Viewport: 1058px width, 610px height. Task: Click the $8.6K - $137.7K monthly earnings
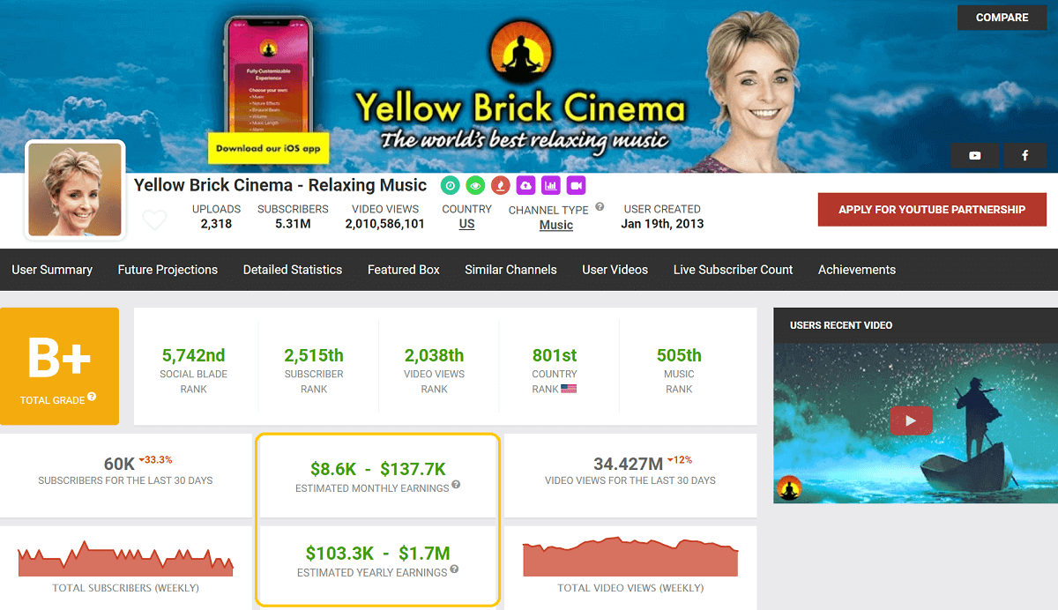(377, 469)
